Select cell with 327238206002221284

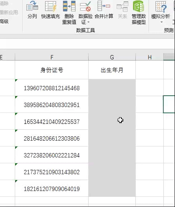(x=52, y=155)
